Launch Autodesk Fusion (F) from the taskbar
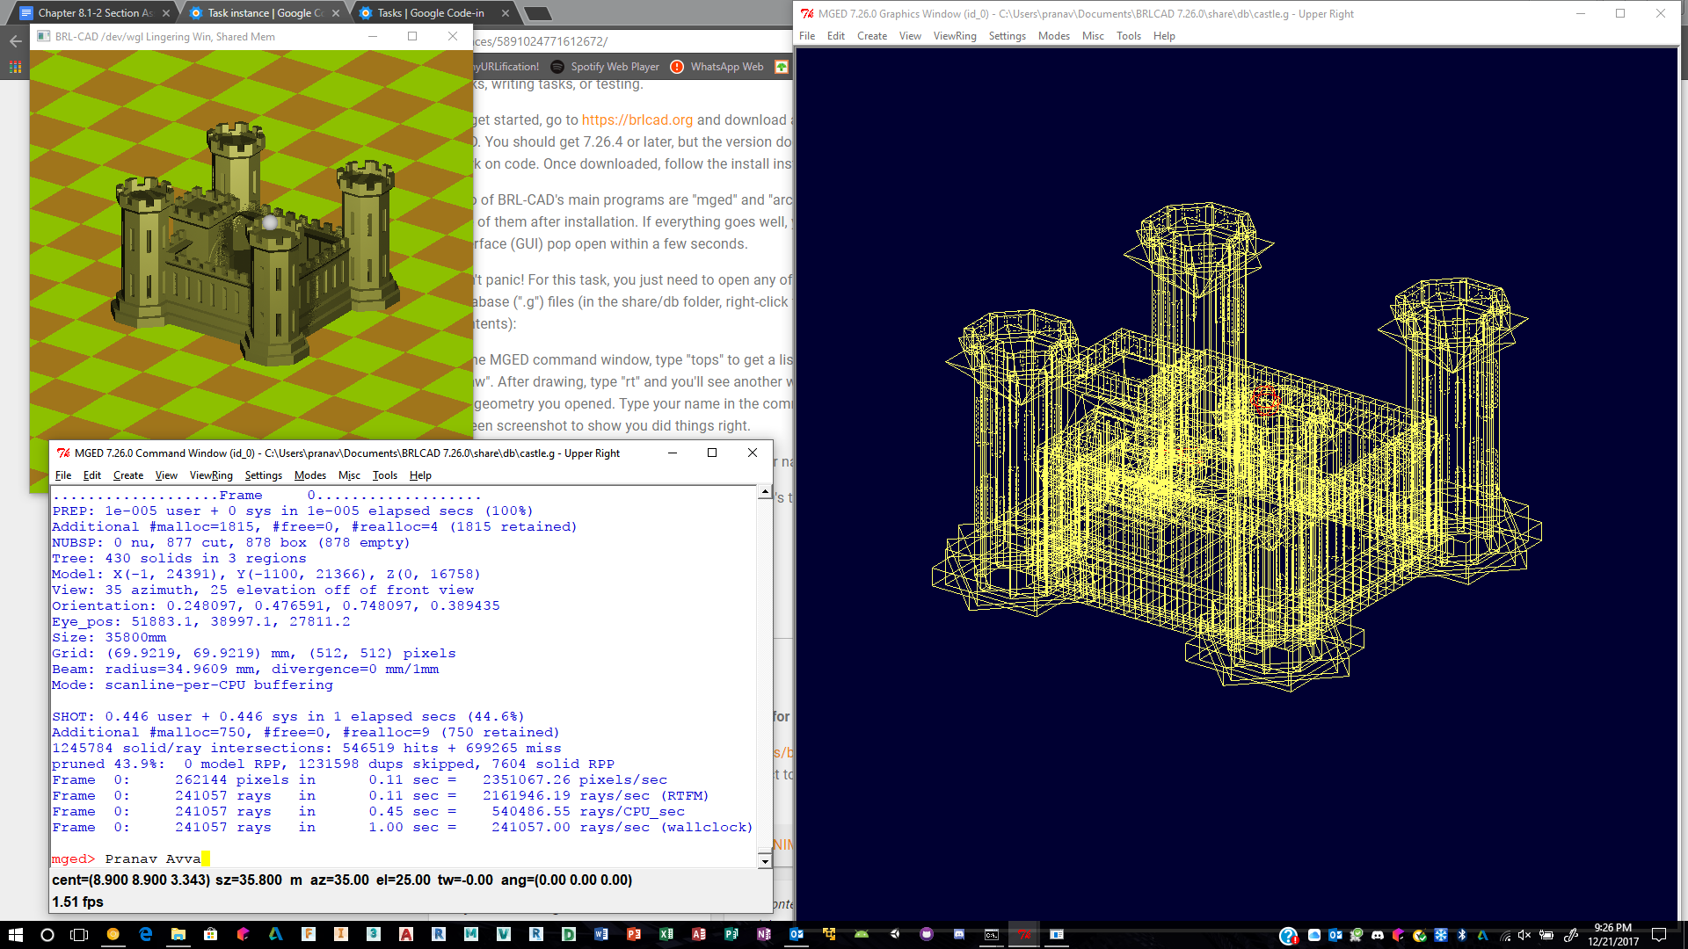1688x949 pixels. click(308, 934)
